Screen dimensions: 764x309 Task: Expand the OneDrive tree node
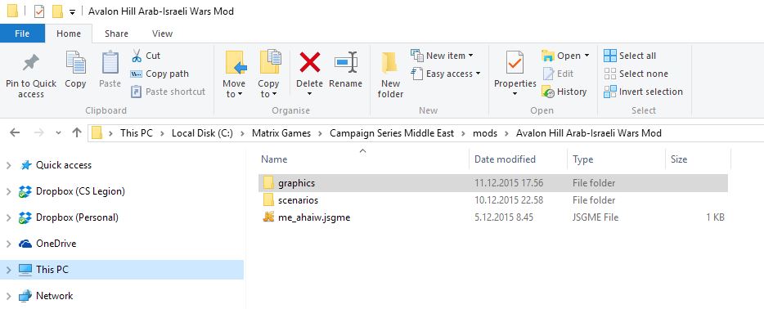click(x=8, y=244)
